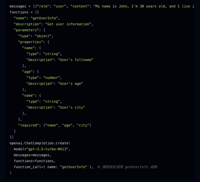Click the "parameters" key
The height and width of the screenshot is (182, 200).
[26, 30]
